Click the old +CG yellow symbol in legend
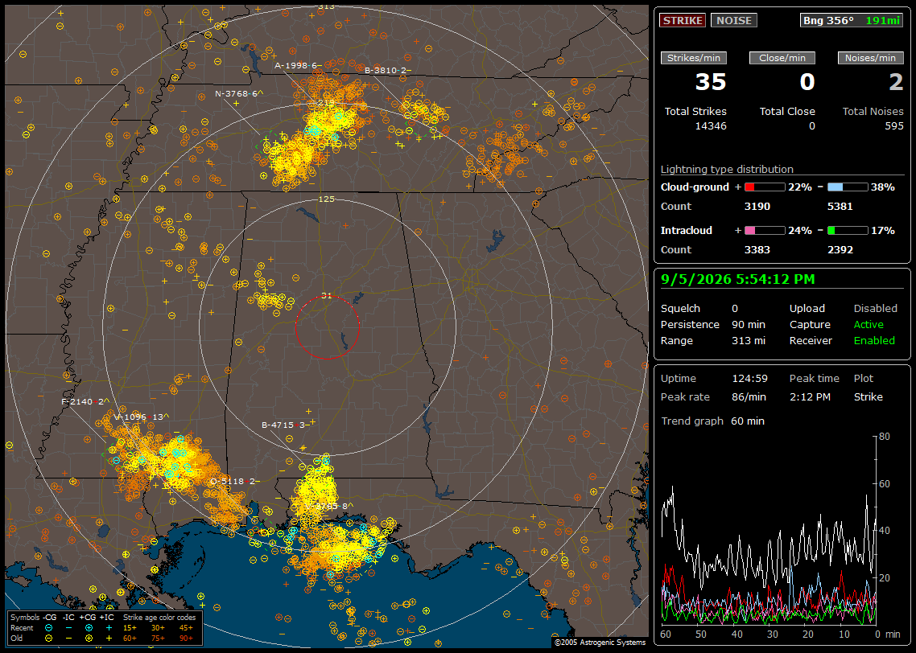 point(89,639)
